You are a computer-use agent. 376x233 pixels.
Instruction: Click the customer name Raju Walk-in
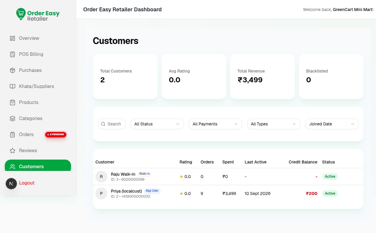tap(123, 174)
